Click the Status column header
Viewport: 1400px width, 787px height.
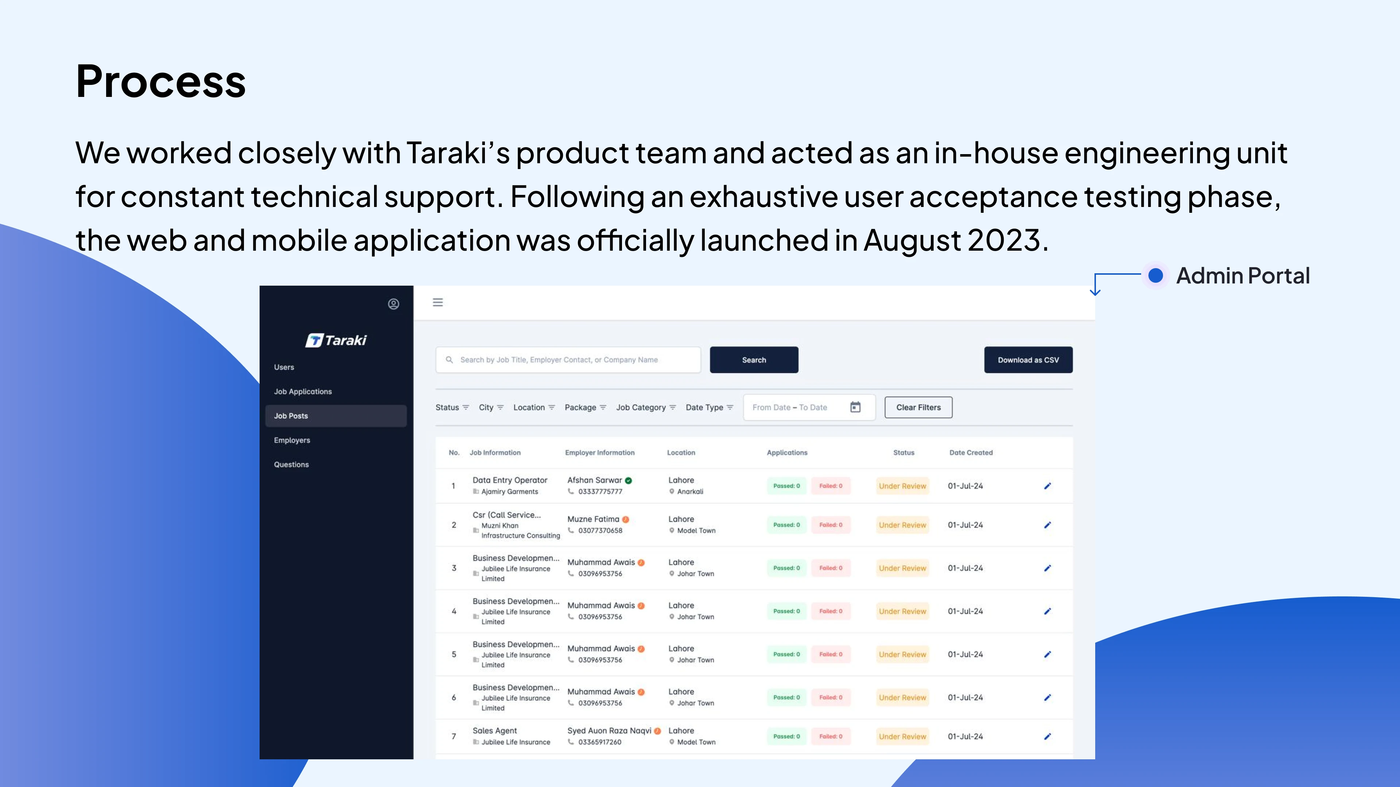tap(903, 453)
